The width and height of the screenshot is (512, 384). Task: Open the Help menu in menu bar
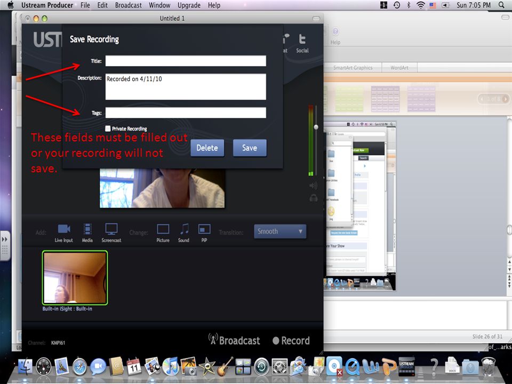[x=214, y=5]
